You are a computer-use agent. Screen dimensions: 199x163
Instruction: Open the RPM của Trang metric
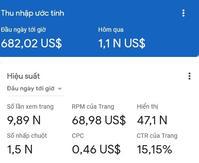click(93, 106)
